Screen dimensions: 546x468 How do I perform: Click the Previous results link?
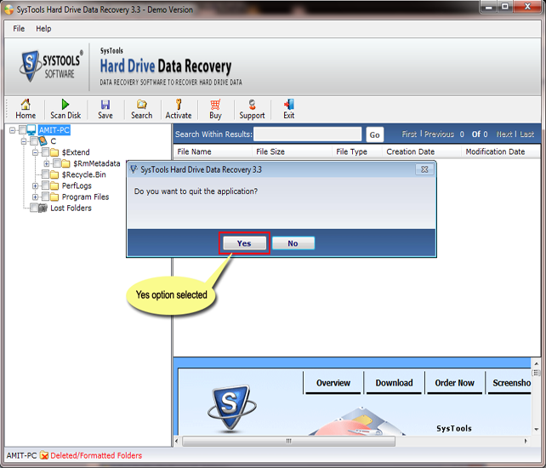click(439, 134)
